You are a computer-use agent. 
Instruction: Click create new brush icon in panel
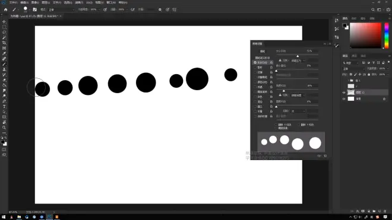[325, 156]
